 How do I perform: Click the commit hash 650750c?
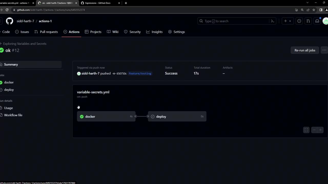[121, 74]
